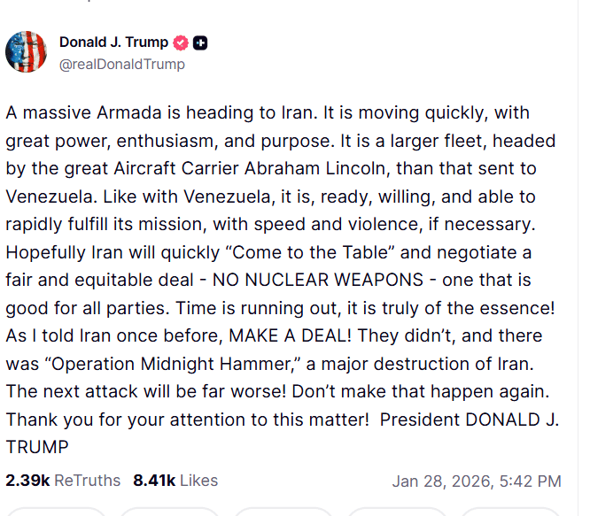Open the "Donald J. Trump" display name
Viewport: 590px width, 516px height.
113,42
